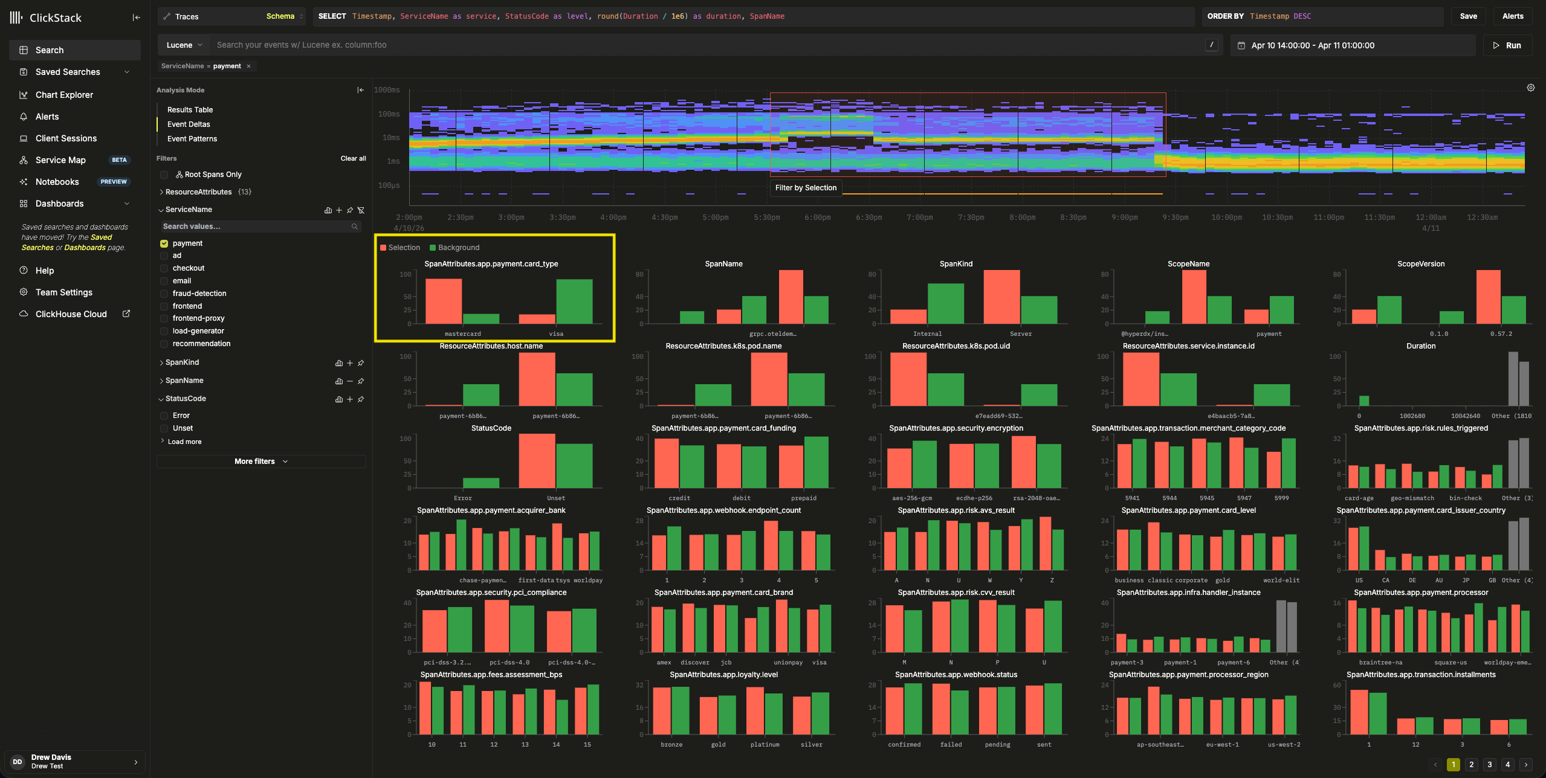Open the Service Map page
The height and width of the screenshot is (778, 1546).
coord(60,160)
